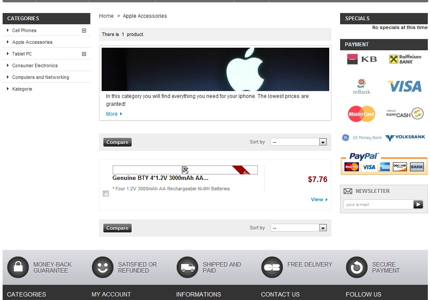Click the Volksbank logo
This screenshot has width=430, height=300.
[405, 137]
